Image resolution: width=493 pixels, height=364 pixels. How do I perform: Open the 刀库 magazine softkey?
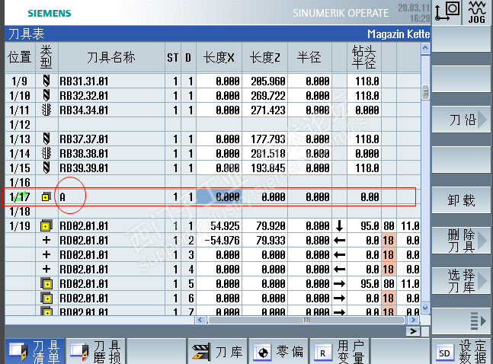pyautogui.click(x=218, y=351)
